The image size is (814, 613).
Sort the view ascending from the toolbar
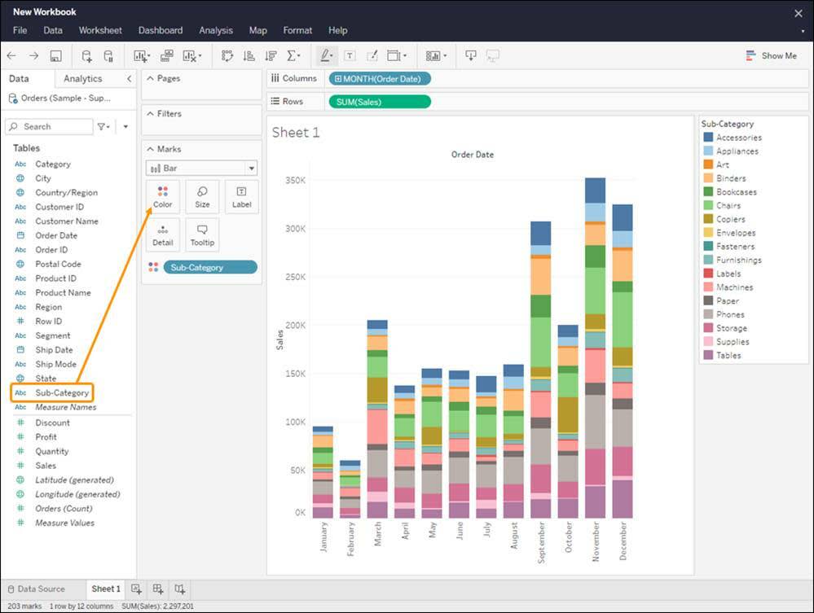click(248, 55)
